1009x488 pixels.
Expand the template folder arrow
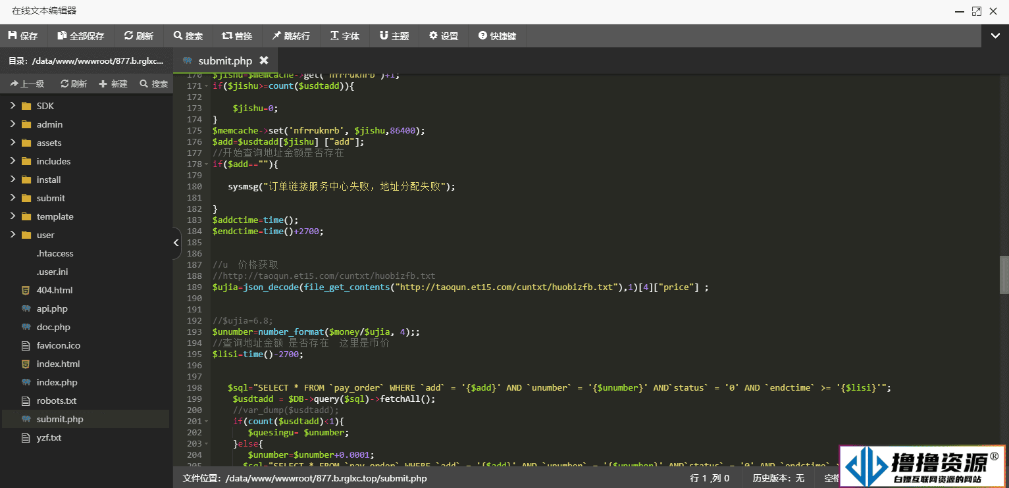(12, 216)
